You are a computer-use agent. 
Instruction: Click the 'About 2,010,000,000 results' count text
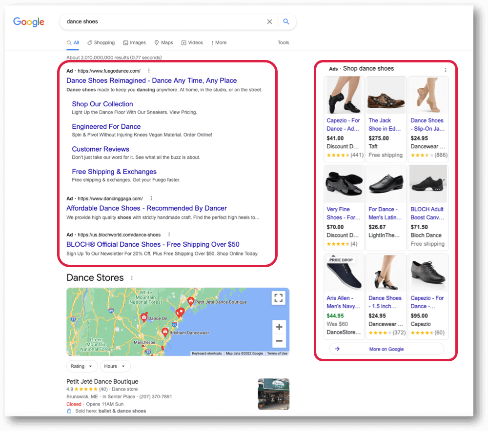coord(114,58)
